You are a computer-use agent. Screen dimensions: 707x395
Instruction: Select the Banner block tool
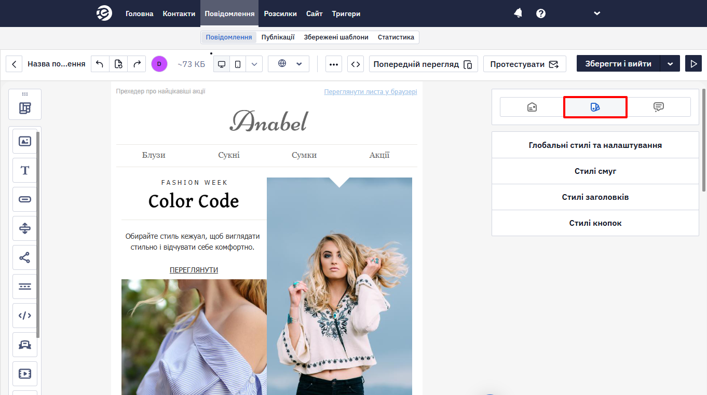click(x=25, y=345)
